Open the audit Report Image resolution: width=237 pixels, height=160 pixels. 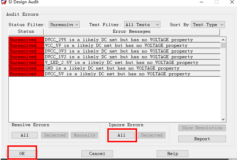tap(202, 139)
